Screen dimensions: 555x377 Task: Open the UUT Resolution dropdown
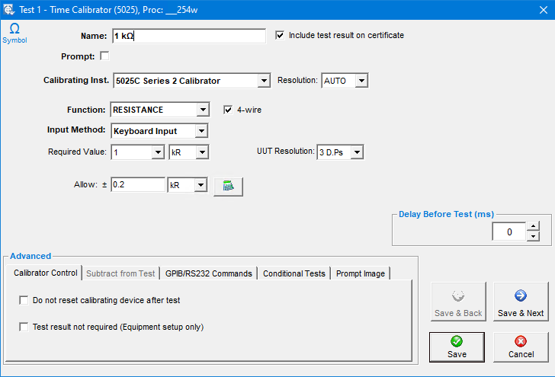357,152
